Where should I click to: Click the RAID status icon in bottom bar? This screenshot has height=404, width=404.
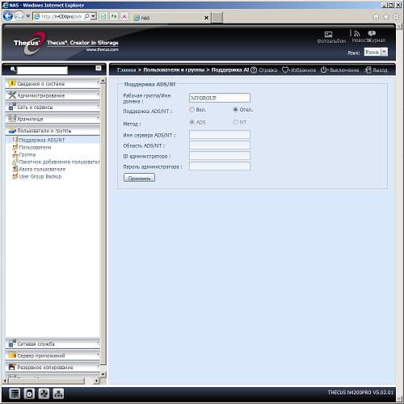15,393
